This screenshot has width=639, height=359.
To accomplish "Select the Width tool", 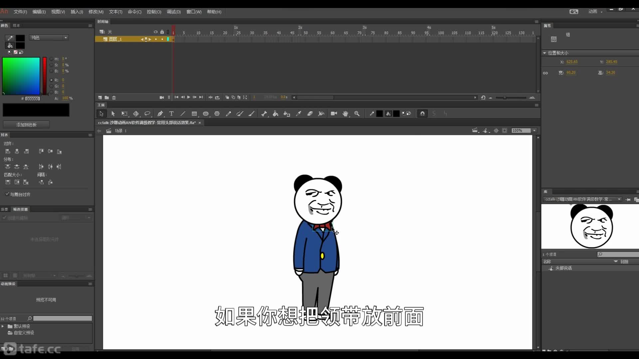I will [x=321, y=114].
